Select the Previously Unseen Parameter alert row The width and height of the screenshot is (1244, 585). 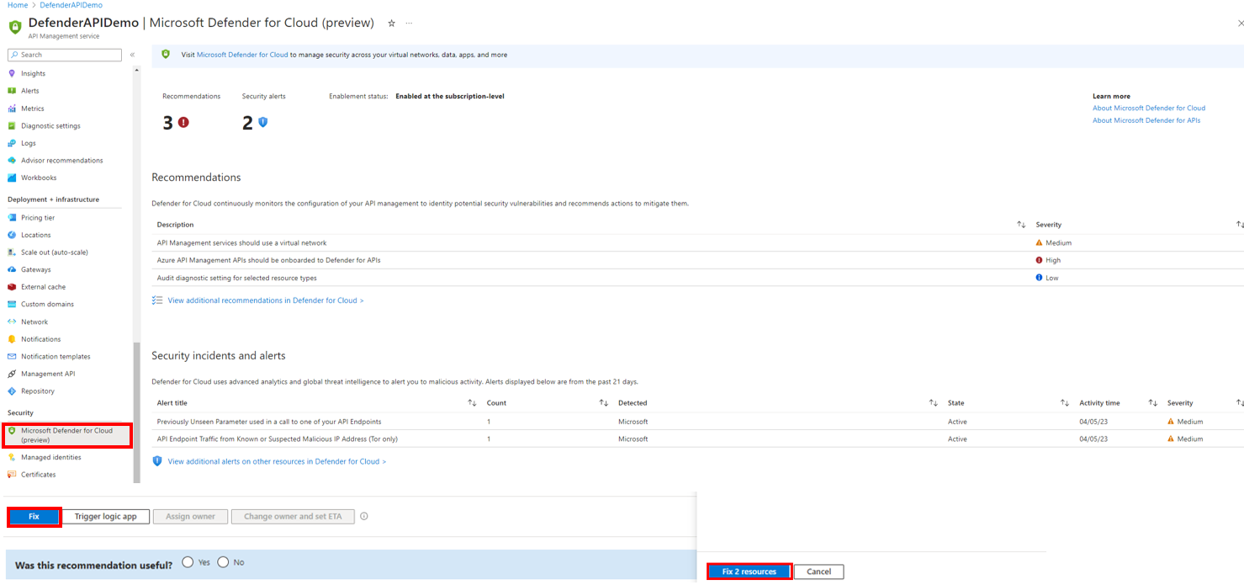tap(697, 421)
